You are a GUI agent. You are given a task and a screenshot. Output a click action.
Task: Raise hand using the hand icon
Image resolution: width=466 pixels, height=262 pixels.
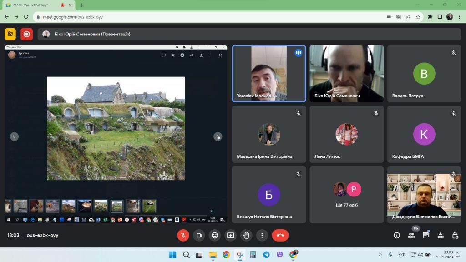click(246, 235)
